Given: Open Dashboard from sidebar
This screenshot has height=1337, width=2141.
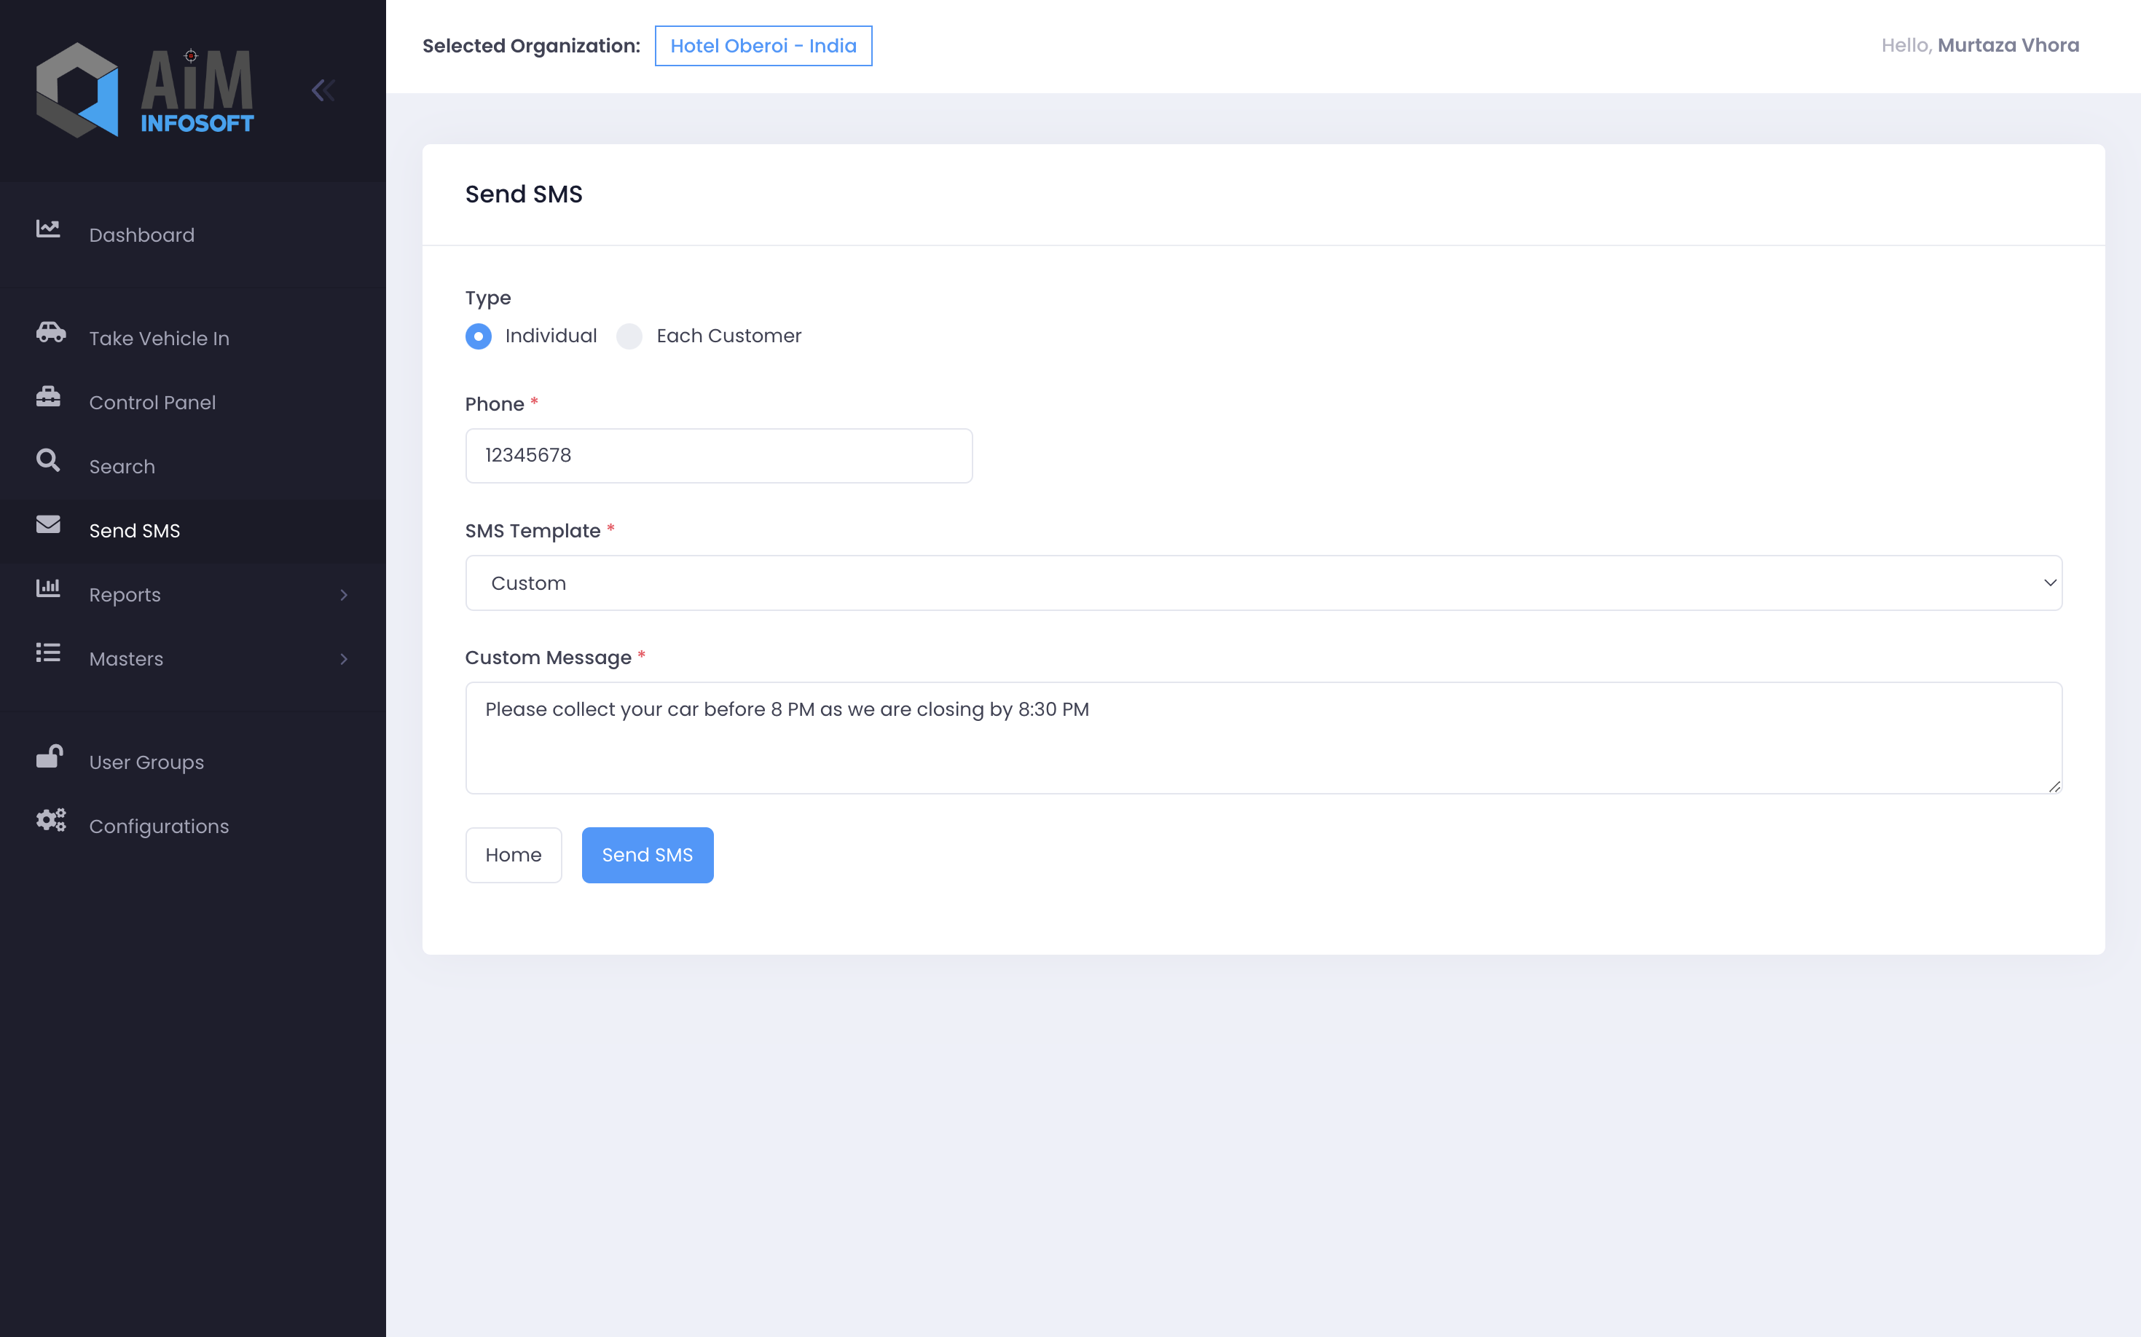Looking at the screenshot, I should [x=193, y=235].
